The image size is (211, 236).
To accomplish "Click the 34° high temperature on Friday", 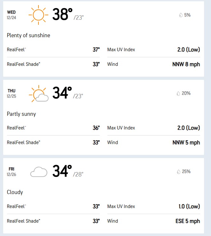I will 62,171.
